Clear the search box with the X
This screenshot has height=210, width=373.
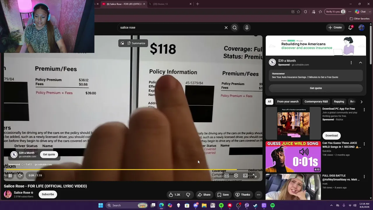coord(226,27)
